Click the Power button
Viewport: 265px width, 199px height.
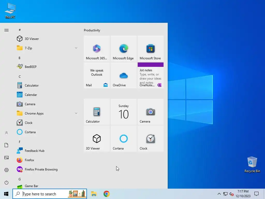6,182
